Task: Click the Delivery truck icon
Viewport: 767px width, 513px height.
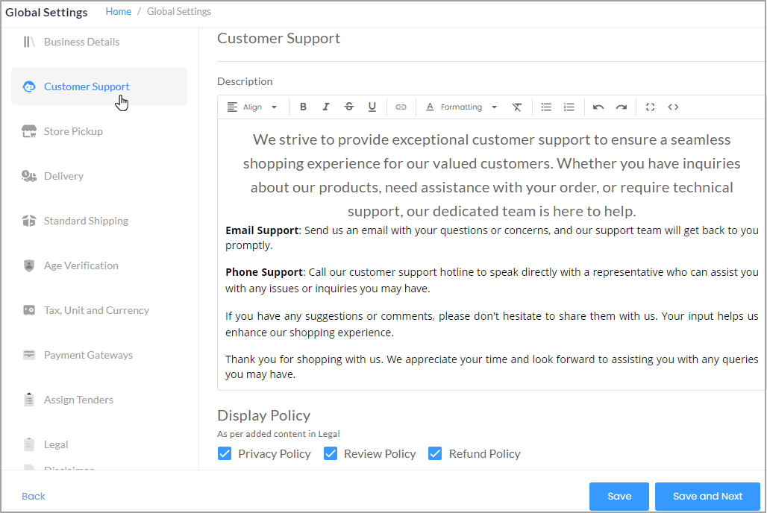Action: click(x=29, y=176)
